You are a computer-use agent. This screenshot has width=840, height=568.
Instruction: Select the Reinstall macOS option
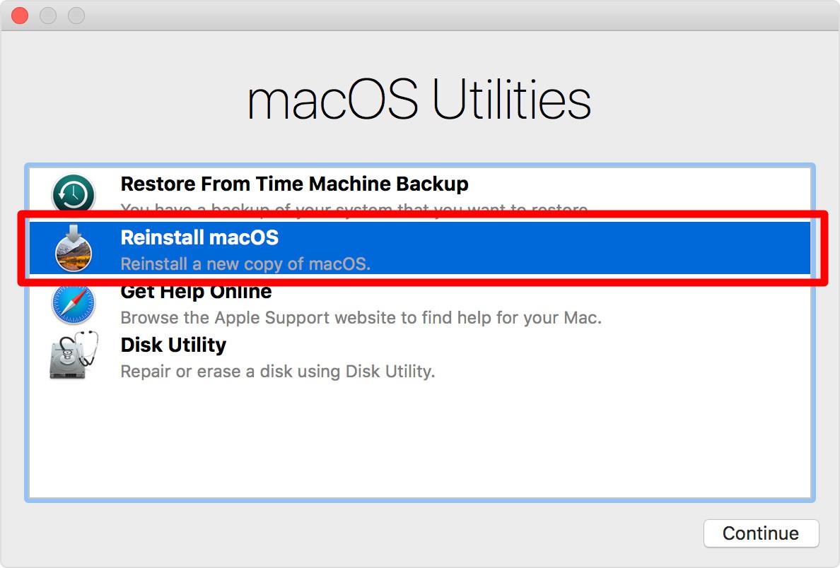pos(199,238)
